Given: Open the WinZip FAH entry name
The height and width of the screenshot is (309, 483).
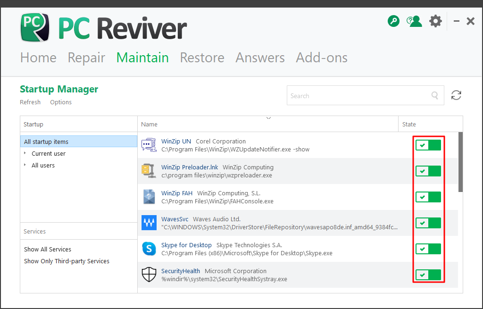Looking at the screenshot, I should click(177, 193).
